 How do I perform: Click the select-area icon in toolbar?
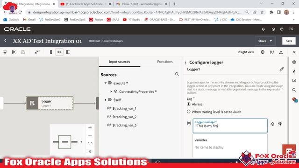[5, 52]
